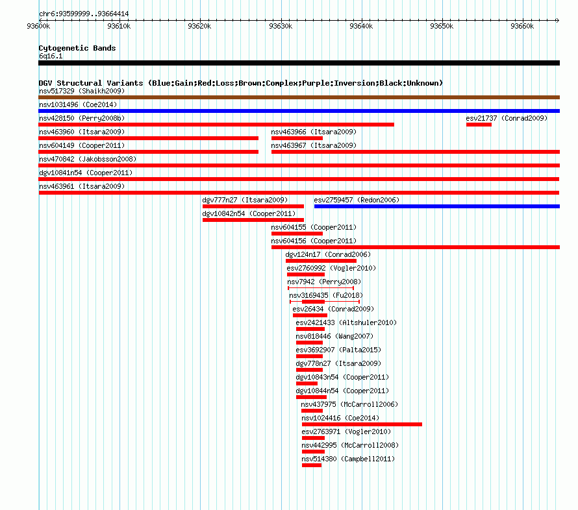Screen dimensions: 578x510
Task: Click dgv778n27 (Itsara2009) label
Action: point(338,363)
